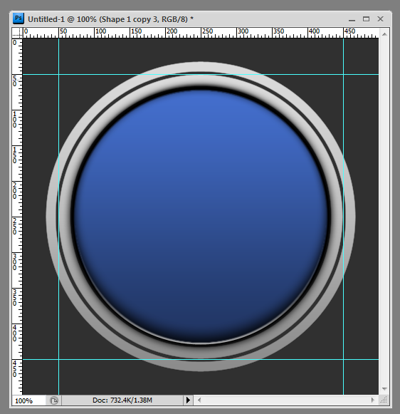
Task: Close the Untitled-1 document window
Action: (380, 19)
